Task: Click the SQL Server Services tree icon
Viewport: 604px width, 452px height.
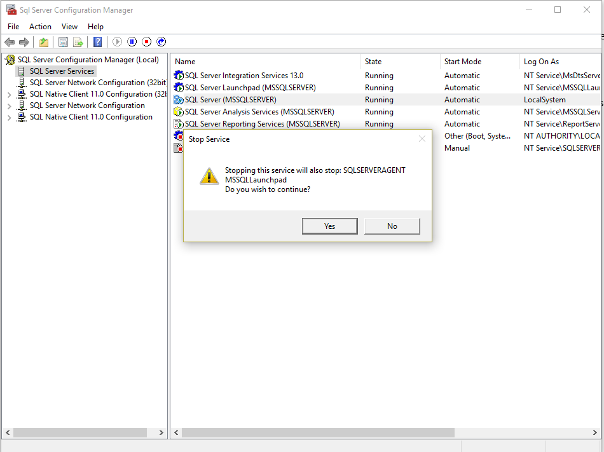Action: tap(22, 71)
